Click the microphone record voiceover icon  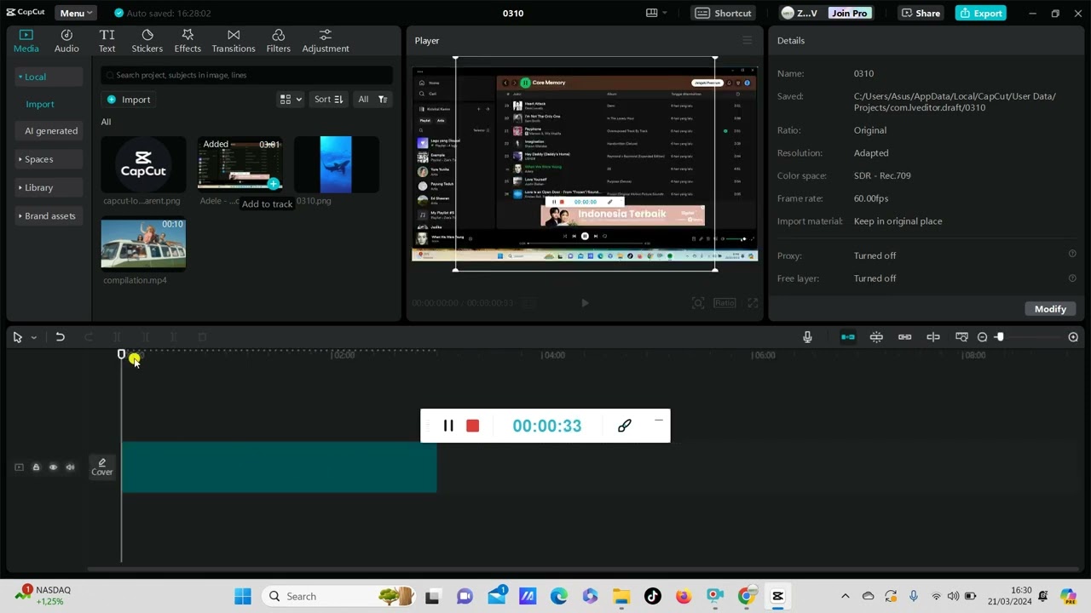[x=807, y=337]
